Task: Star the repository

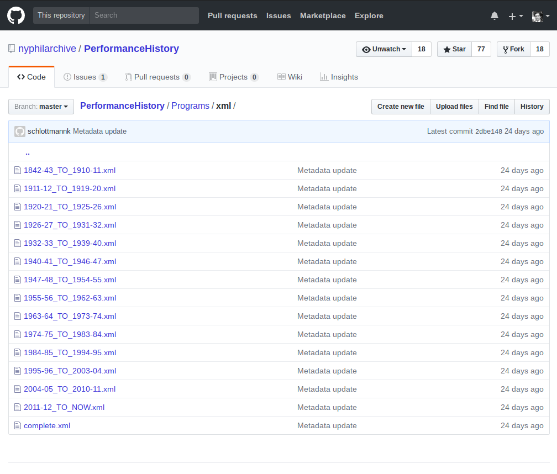Action: pos(454,49)
